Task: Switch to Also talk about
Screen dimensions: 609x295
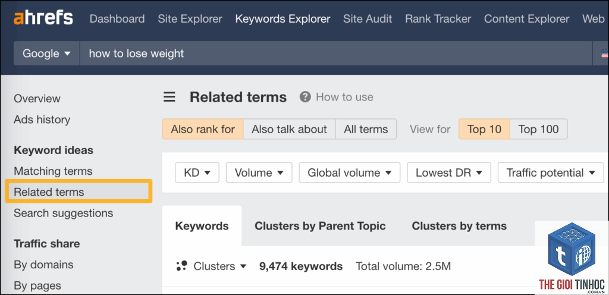Action: pyautogui.click(x=289, y=129)
